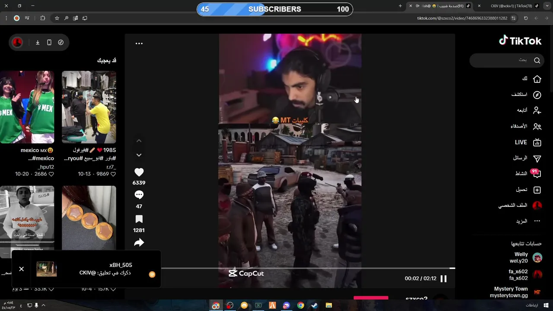Open followed account Welly

(525, 258)
